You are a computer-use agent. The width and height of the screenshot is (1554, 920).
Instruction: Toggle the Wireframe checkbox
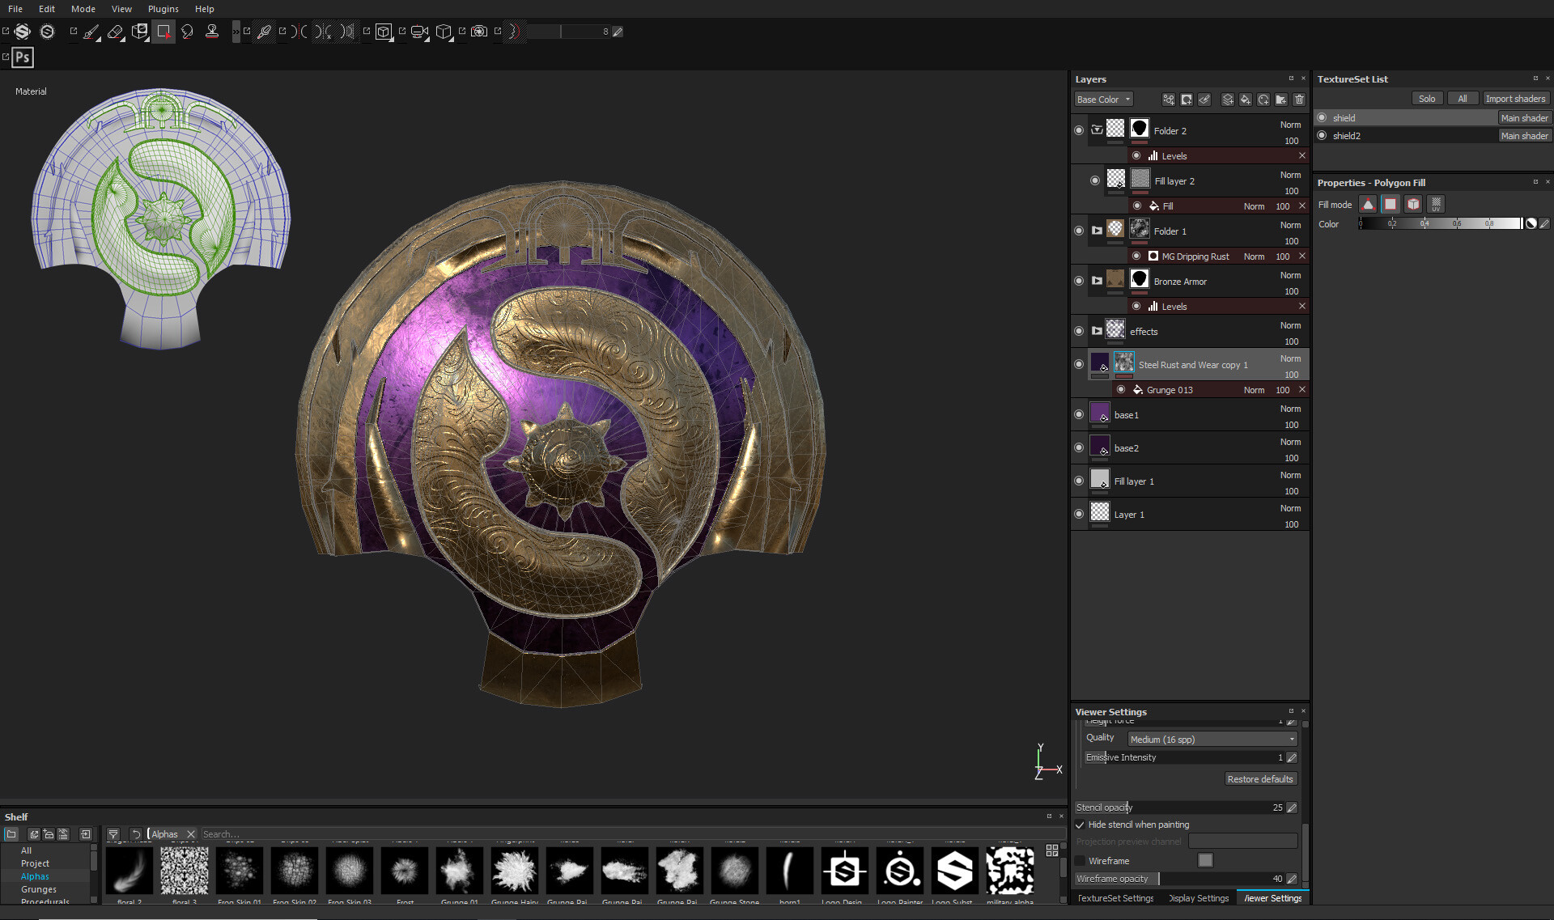[1081, 861]
